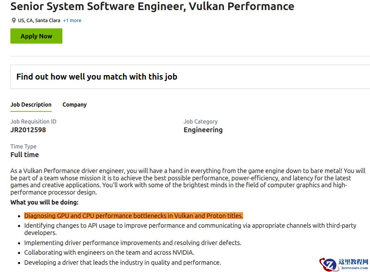Click the requisition ID JR2012598
This screenshot has width=370, height=272.
pyautogui.click(x=28, y=130)
